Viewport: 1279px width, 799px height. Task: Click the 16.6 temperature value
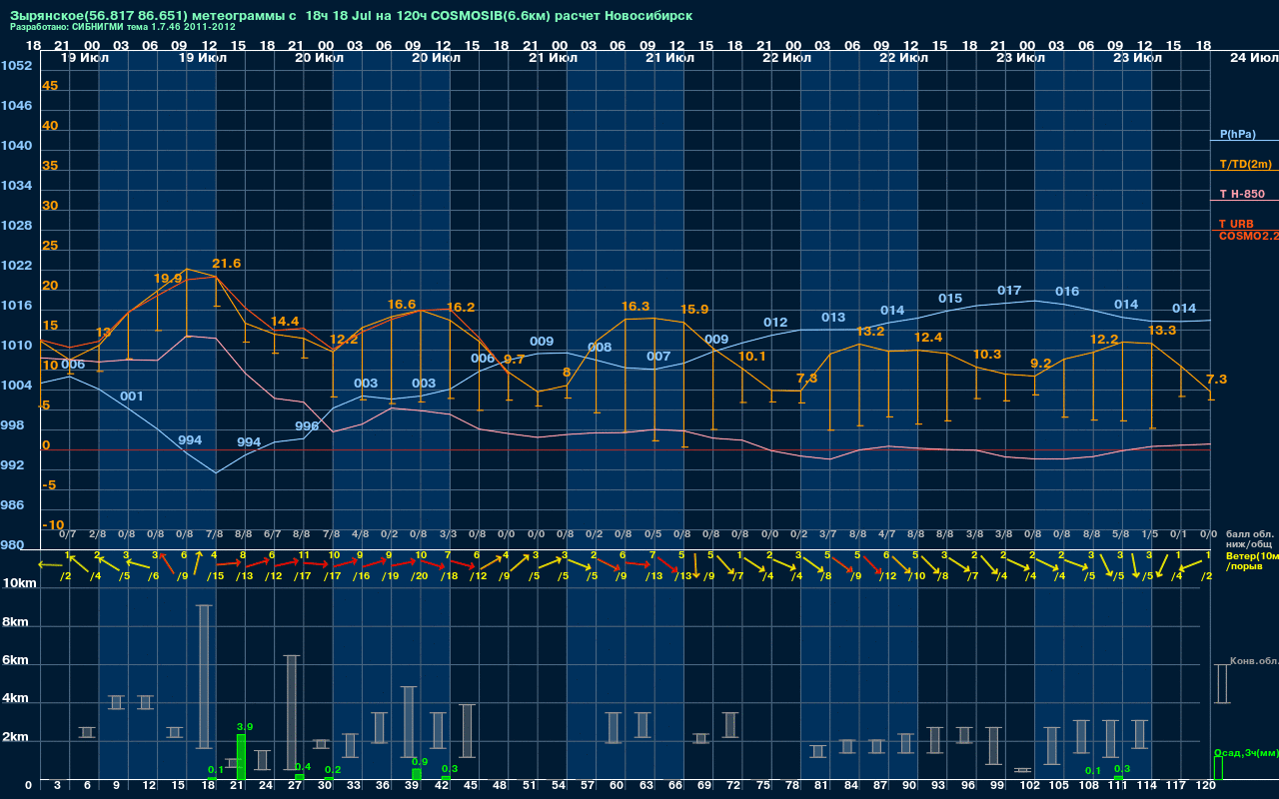pyautogui.click(x=401, y=305)
